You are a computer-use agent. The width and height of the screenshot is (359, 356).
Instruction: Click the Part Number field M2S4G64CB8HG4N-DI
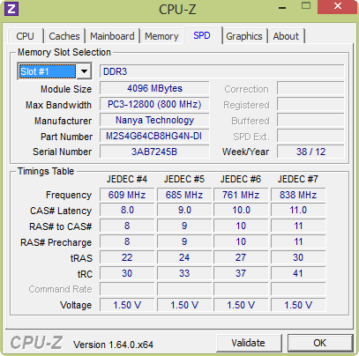point(154,136)
